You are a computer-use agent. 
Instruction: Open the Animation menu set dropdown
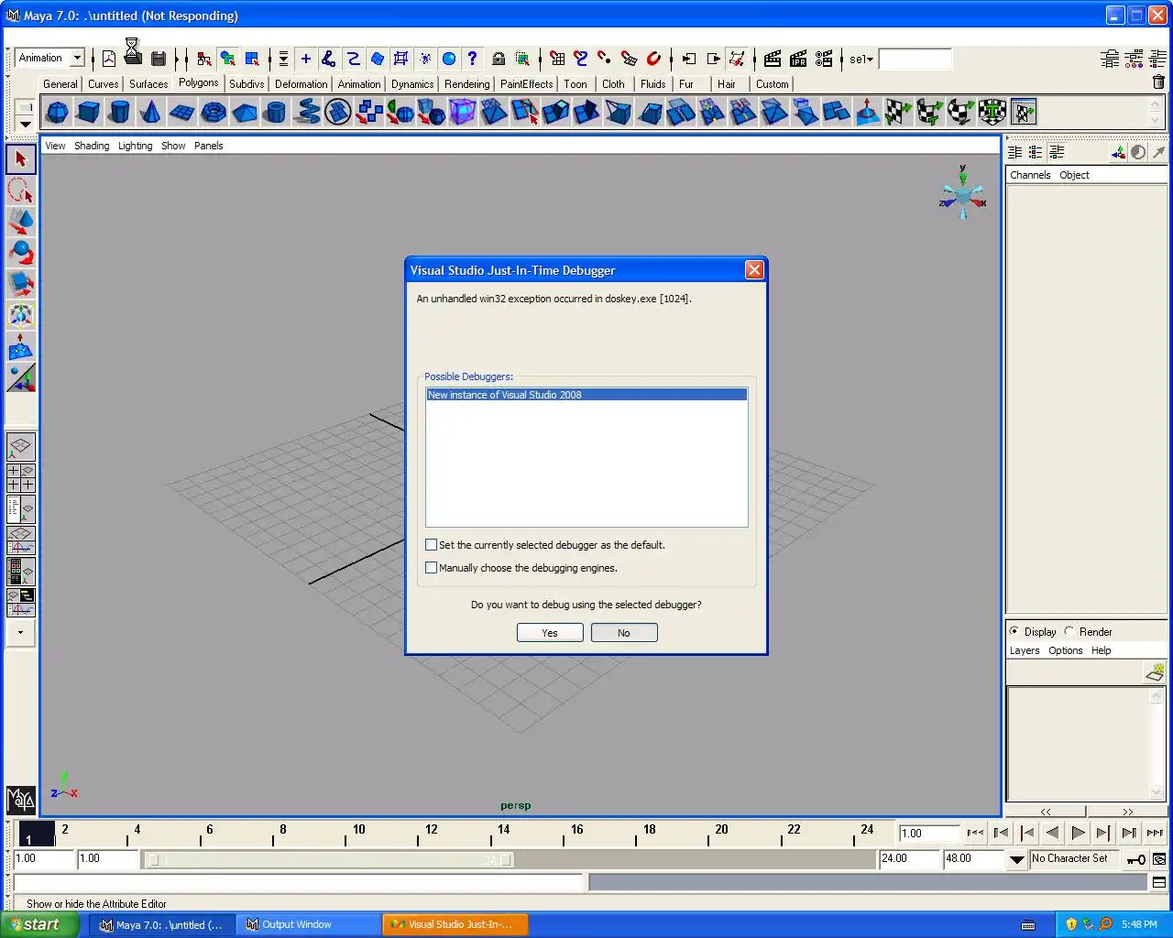(x=78, y=58)
